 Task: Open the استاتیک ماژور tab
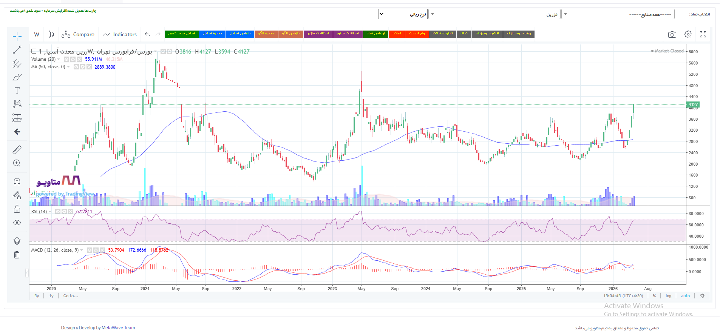coord(318,34)
